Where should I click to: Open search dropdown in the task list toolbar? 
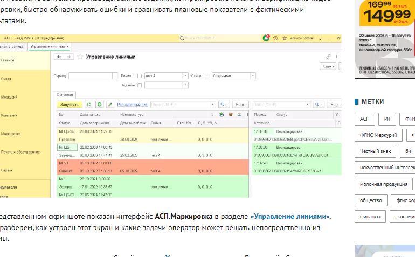[224, 105]
